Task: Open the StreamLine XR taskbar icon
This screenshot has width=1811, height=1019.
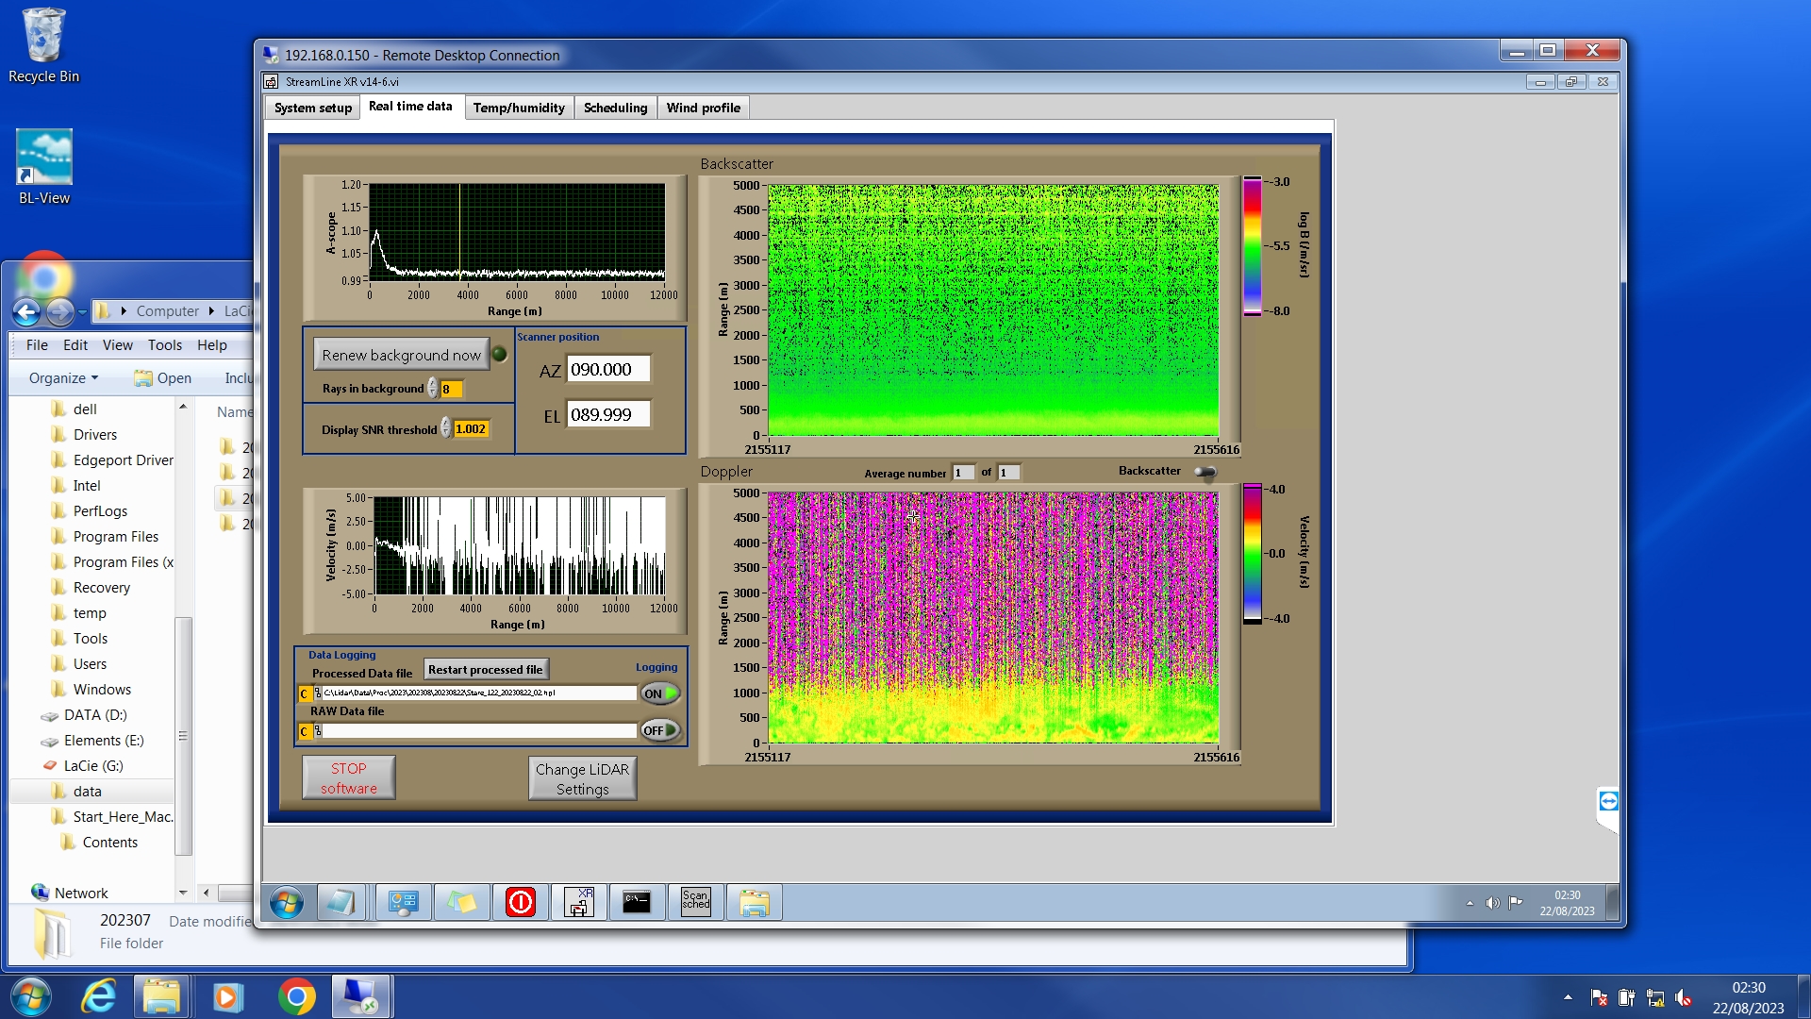Action: point(578,902)
